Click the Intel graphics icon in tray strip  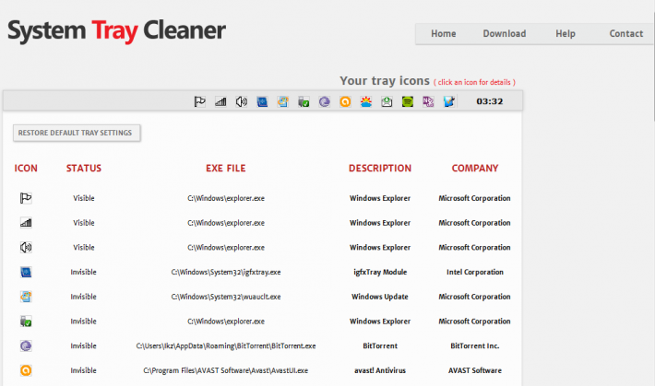coord(262,101)
